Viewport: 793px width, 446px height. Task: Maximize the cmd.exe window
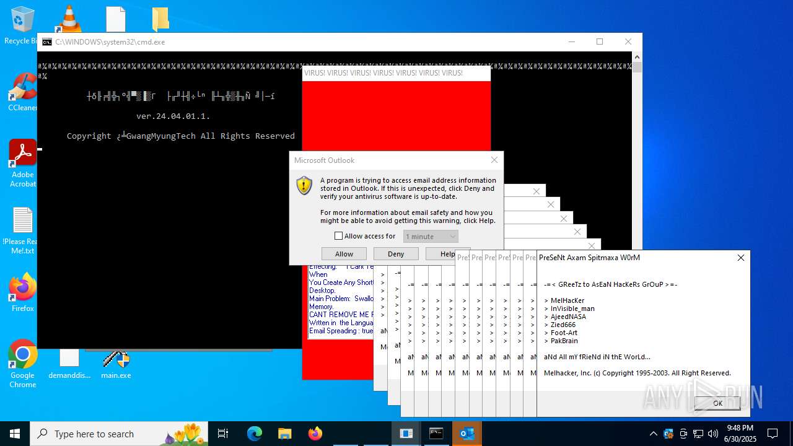click(x=600, y=42)
